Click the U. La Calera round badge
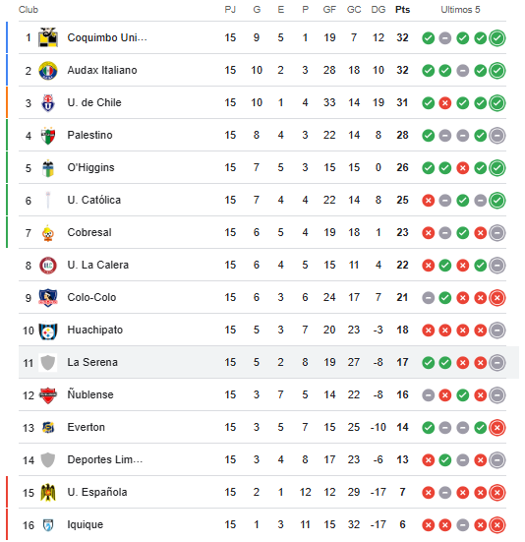 pos(48,266)
